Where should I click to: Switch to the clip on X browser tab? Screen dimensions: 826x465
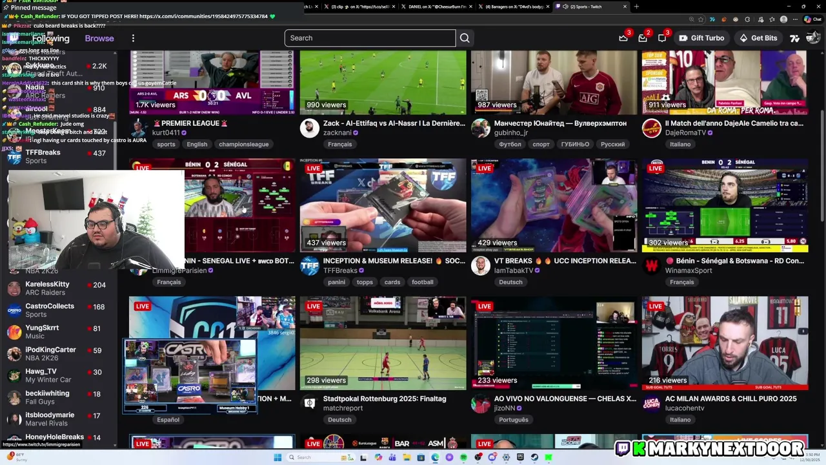(360, 6)
